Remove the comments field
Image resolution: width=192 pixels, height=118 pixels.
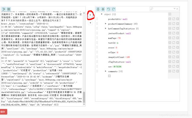pyautogui.click(x=178, y=71)
